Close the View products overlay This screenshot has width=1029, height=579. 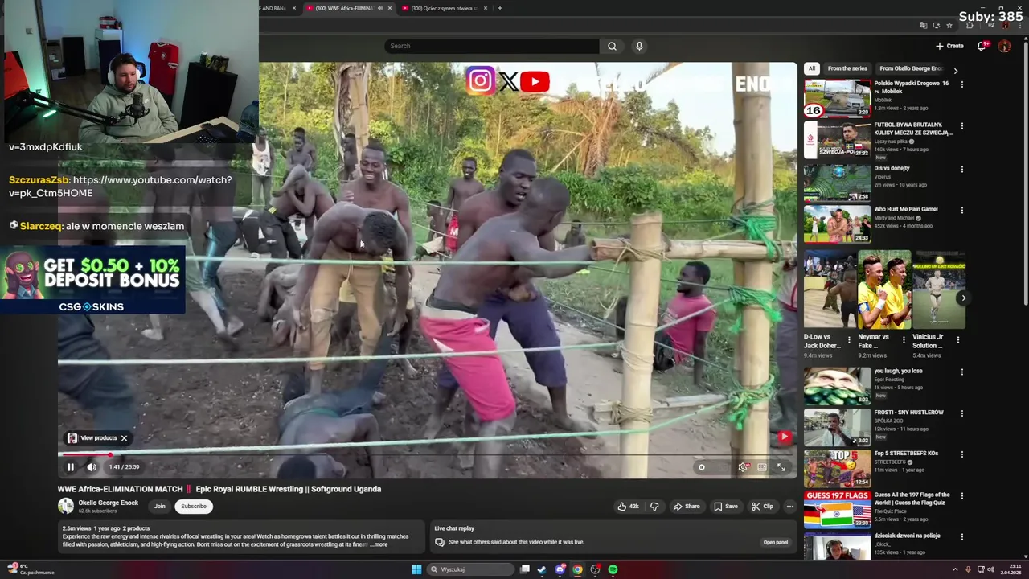point(124,438)
